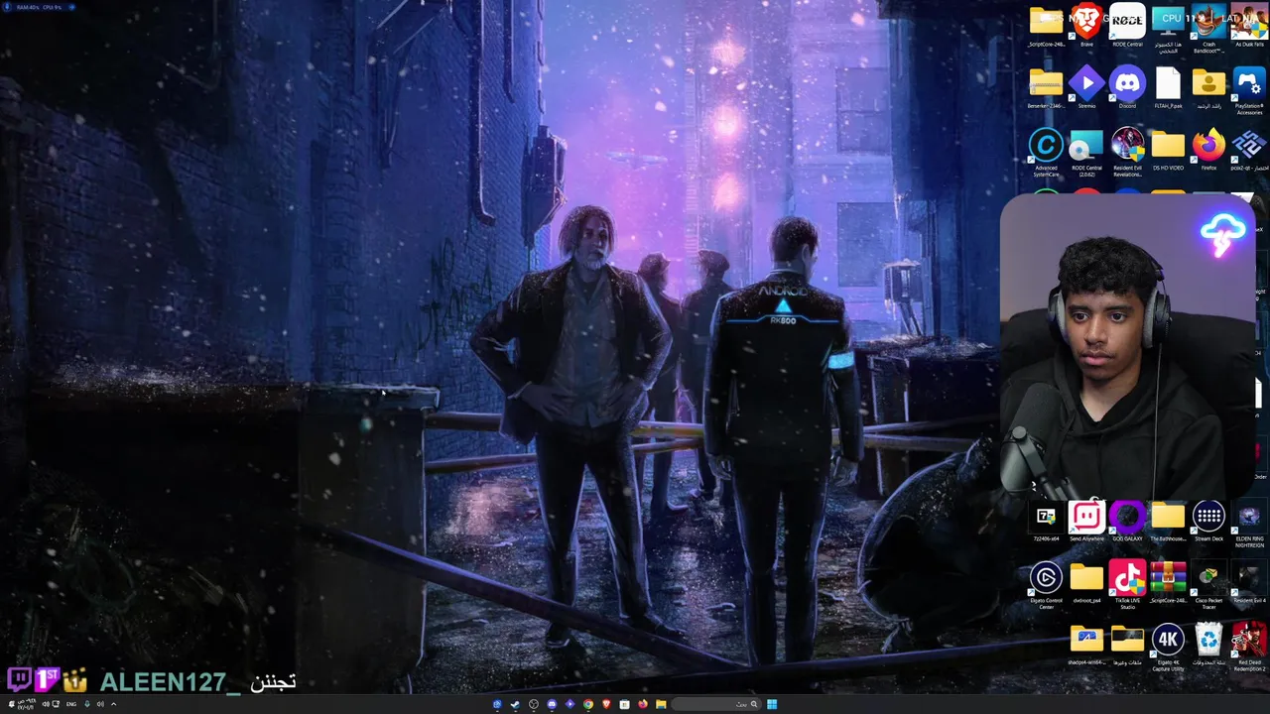The width and height of the screenshot is (1270, 714).
Task: Open Stremio from the taskbar
Action: pos(570,704)
